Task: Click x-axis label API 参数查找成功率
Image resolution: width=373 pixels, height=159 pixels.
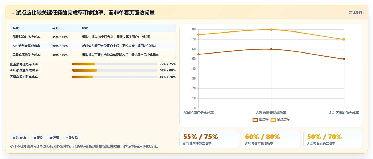Action: tap(271, 113)
